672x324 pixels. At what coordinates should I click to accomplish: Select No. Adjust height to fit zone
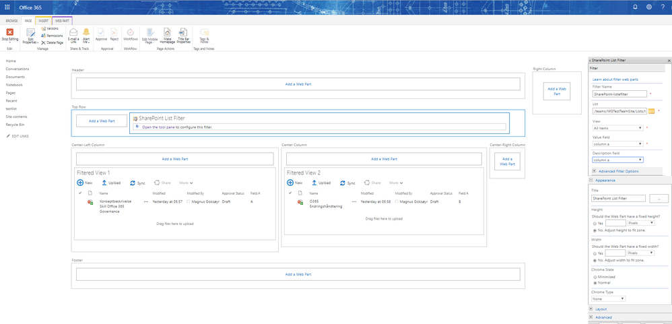[x=595, y=230]
